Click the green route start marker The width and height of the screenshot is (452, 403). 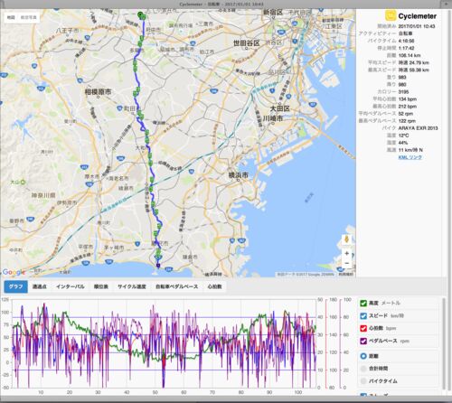pos(140,14)
